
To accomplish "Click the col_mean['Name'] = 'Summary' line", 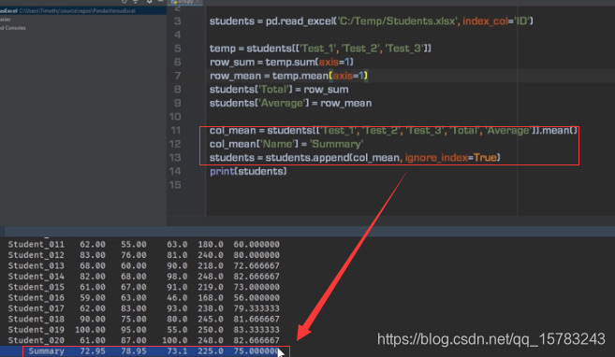I will [x=286, y=145].
